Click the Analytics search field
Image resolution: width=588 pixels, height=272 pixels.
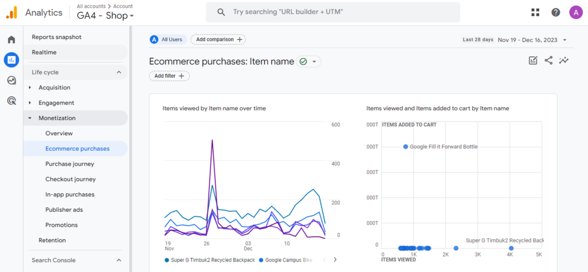pyautogui.click(x=333, y=12)
